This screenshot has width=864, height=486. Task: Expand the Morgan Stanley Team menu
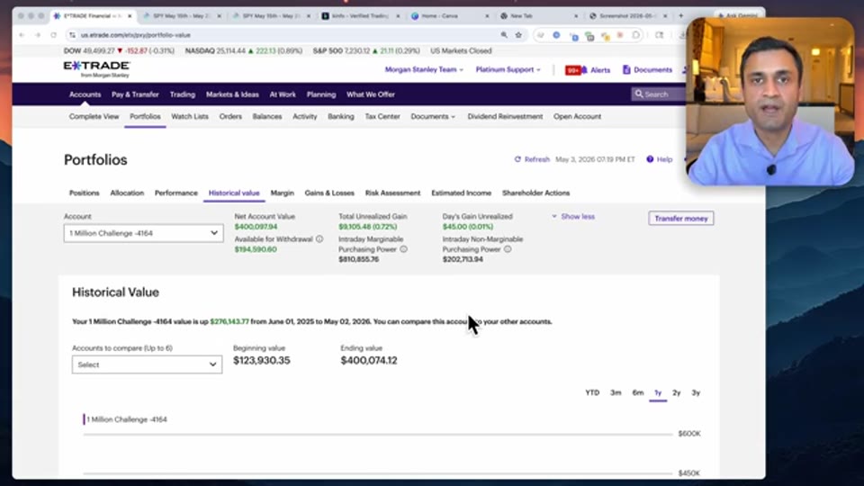point(424,69)
